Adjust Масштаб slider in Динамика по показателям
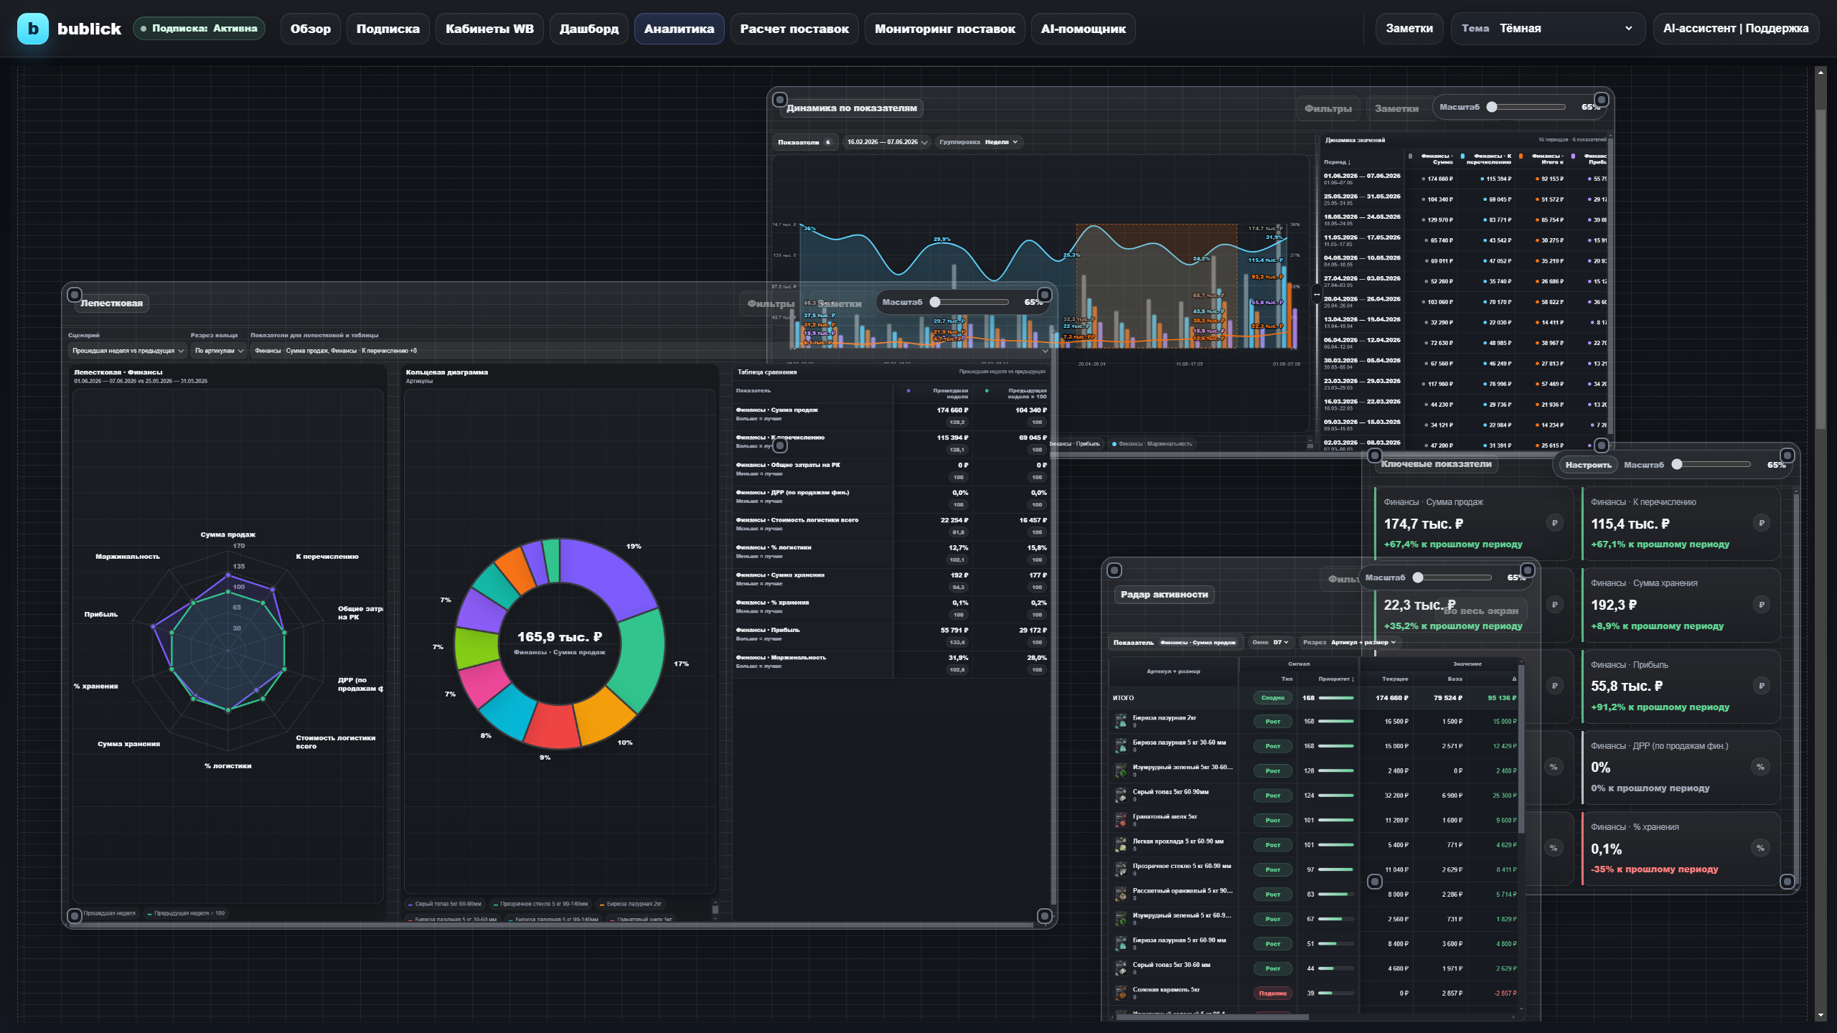Viewport: 1837px width, 1033px height. pyautogui.click(x=1528, y=107)
